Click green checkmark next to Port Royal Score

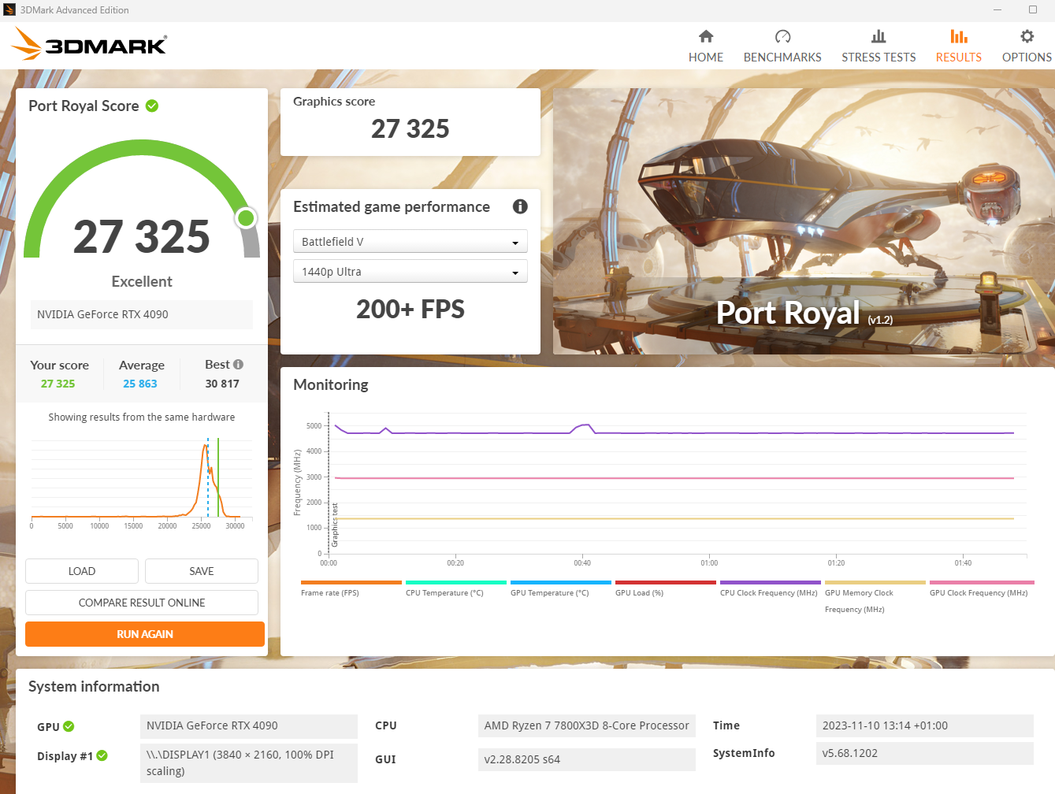click(152, 106)
